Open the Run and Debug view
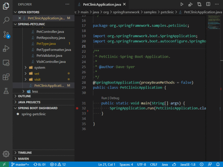The height and width of the screenshot is (167, 223). point(6,48)
